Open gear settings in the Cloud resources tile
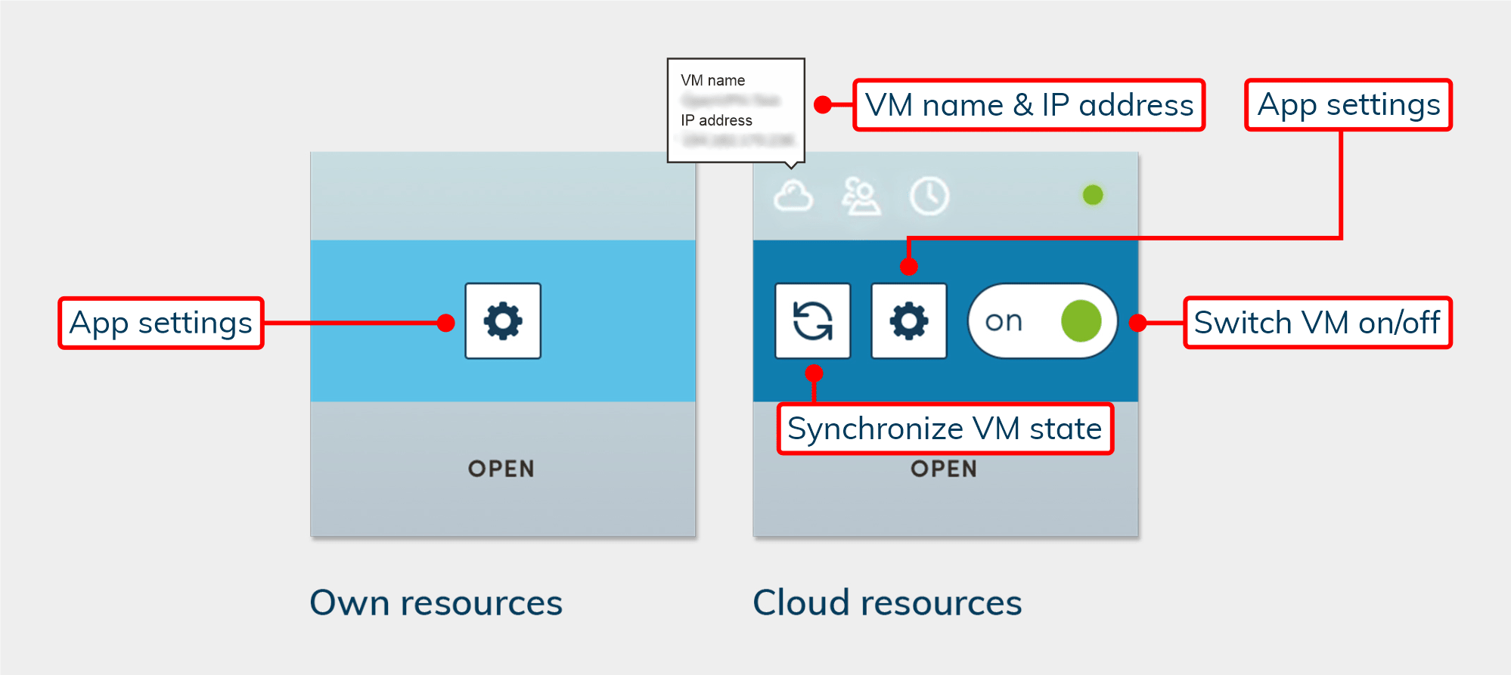The height and width of the screenshot is (675, 1511). 908,321
